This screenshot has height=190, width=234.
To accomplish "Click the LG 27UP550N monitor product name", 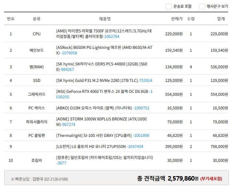I will [x=91, y=147].
